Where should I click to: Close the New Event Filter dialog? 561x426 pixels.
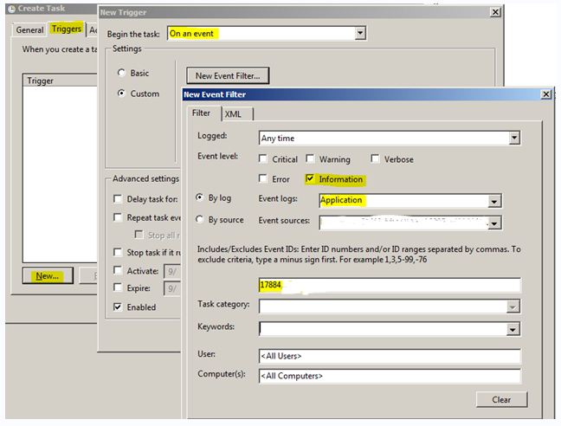point(545,94)
